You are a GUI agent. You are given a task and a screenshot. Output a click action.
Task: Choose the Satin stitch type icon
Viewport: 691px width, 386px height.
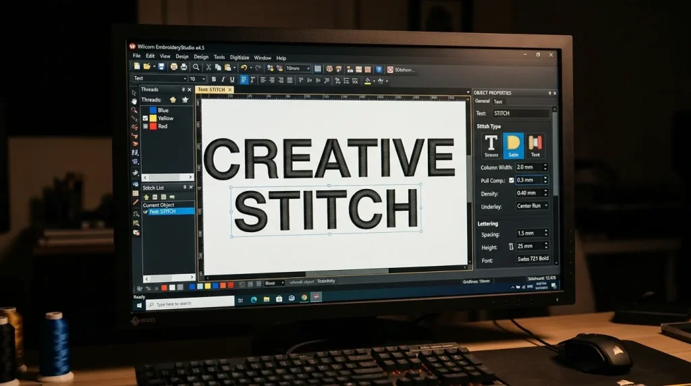click(x=514, y=144)
